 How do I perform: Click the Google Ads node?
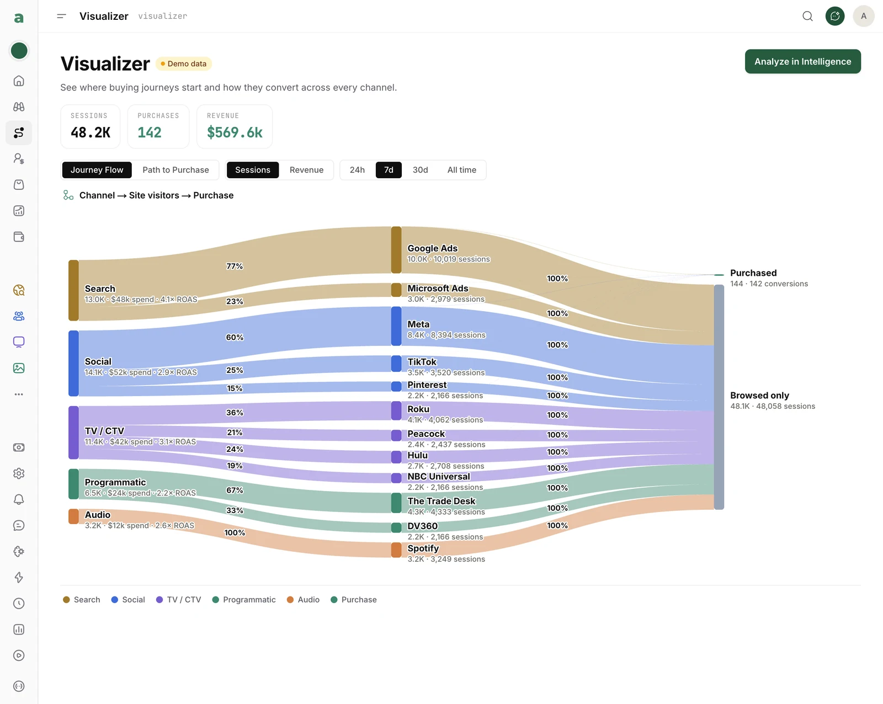point(396,249)
